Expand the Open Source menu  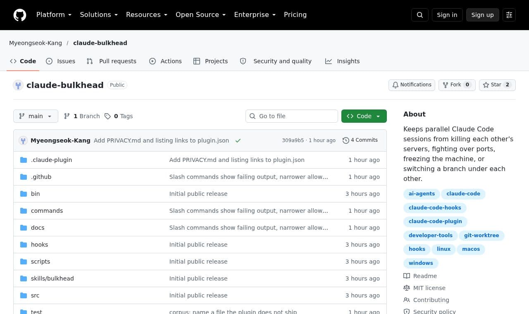tap(201, 15)
